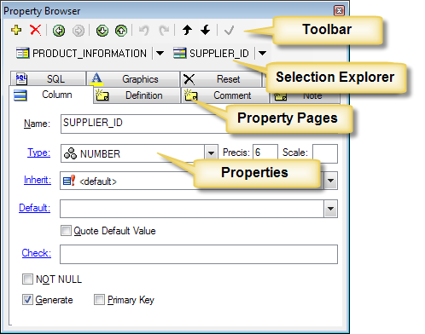The width and height of the screenshot is (425, 334).
Task: Click the Inherit hyperlink label
Action: tap(38, 180)
